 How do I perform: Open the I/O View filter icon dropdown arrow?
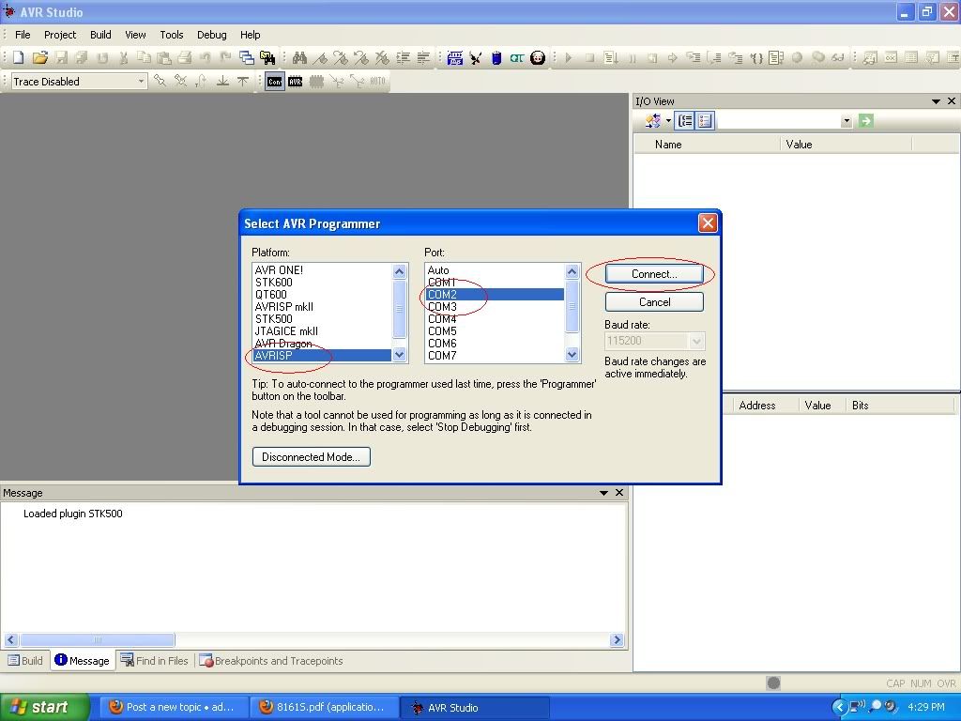click(668, 121)
